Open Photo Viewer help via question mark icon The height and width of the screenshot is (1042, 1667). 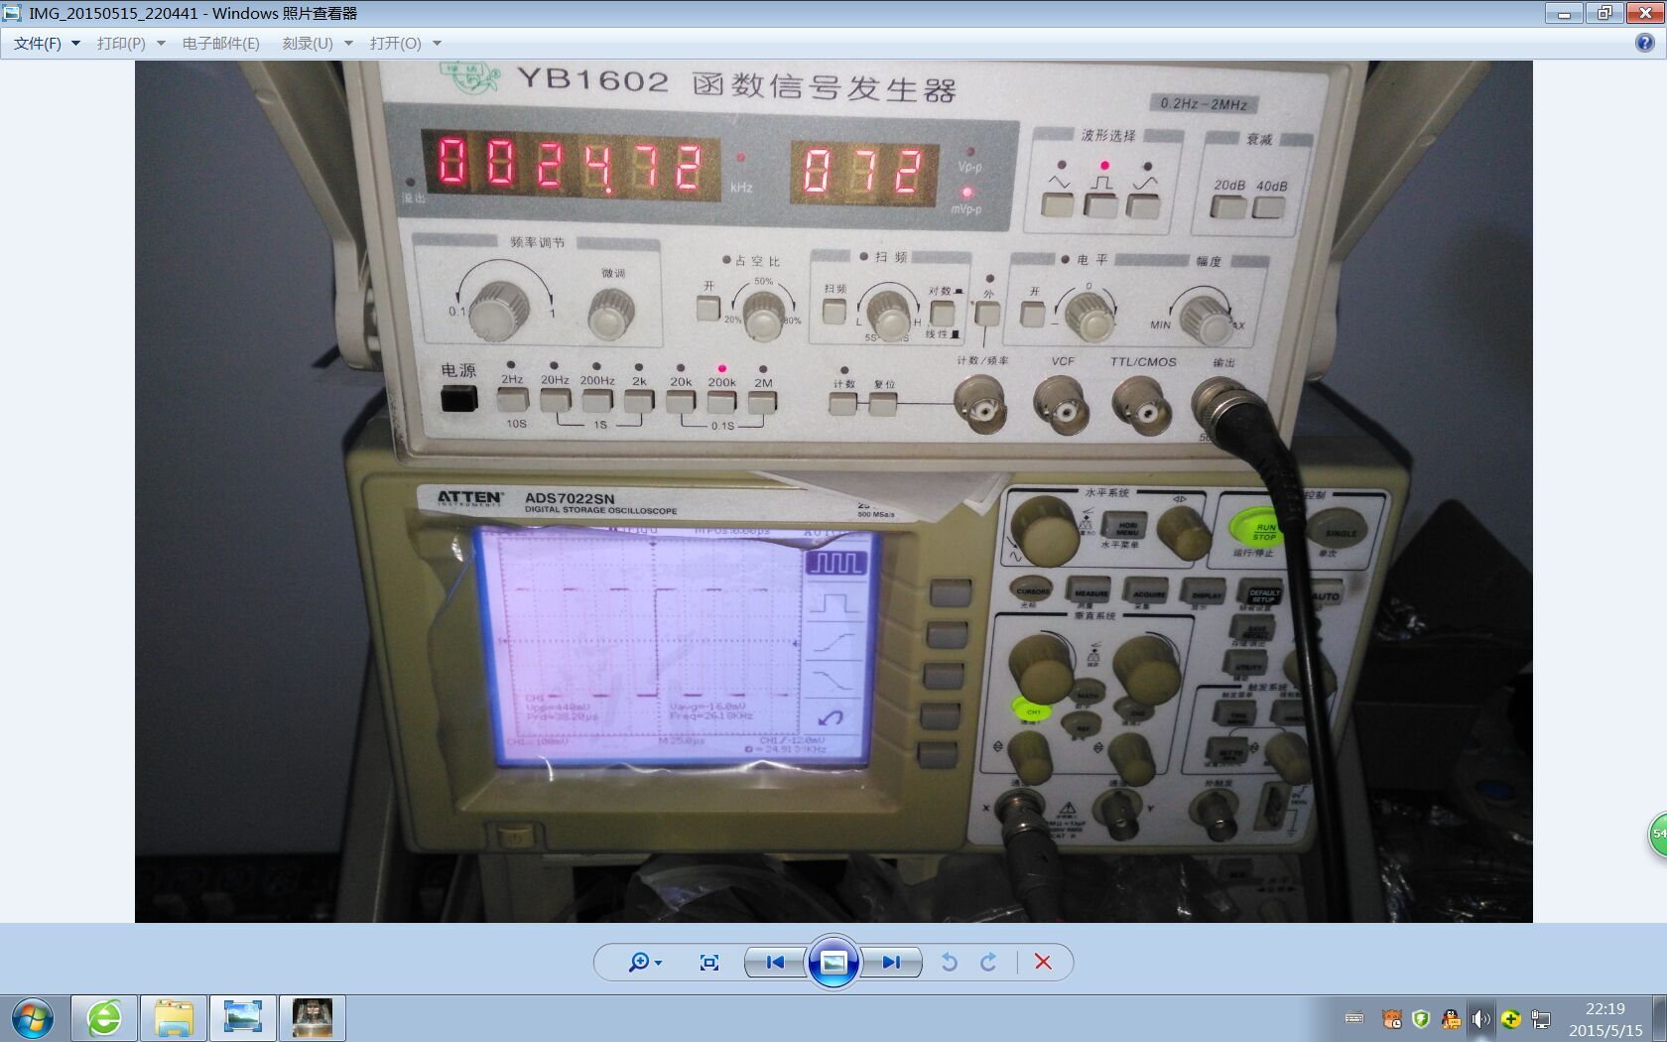1644,43
